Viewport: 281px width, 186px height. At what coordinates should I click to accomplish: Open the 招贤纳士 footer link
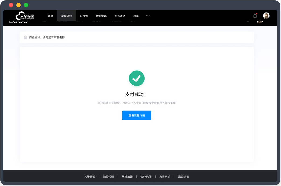183,177
